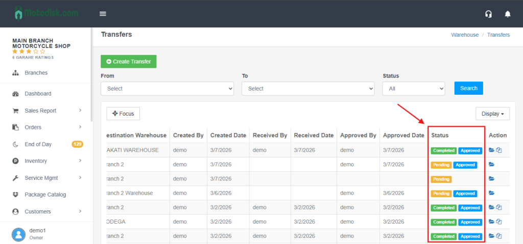
Task: Expand the Display column options dropdown
Action: (x=492, y=114)
